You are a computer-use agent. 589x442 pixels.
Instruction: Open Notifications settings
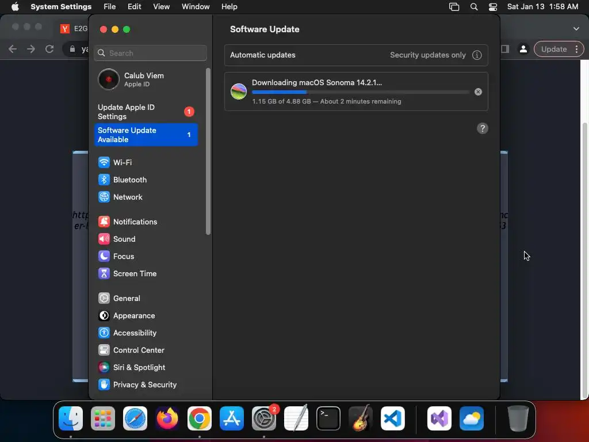click(146, 222)
